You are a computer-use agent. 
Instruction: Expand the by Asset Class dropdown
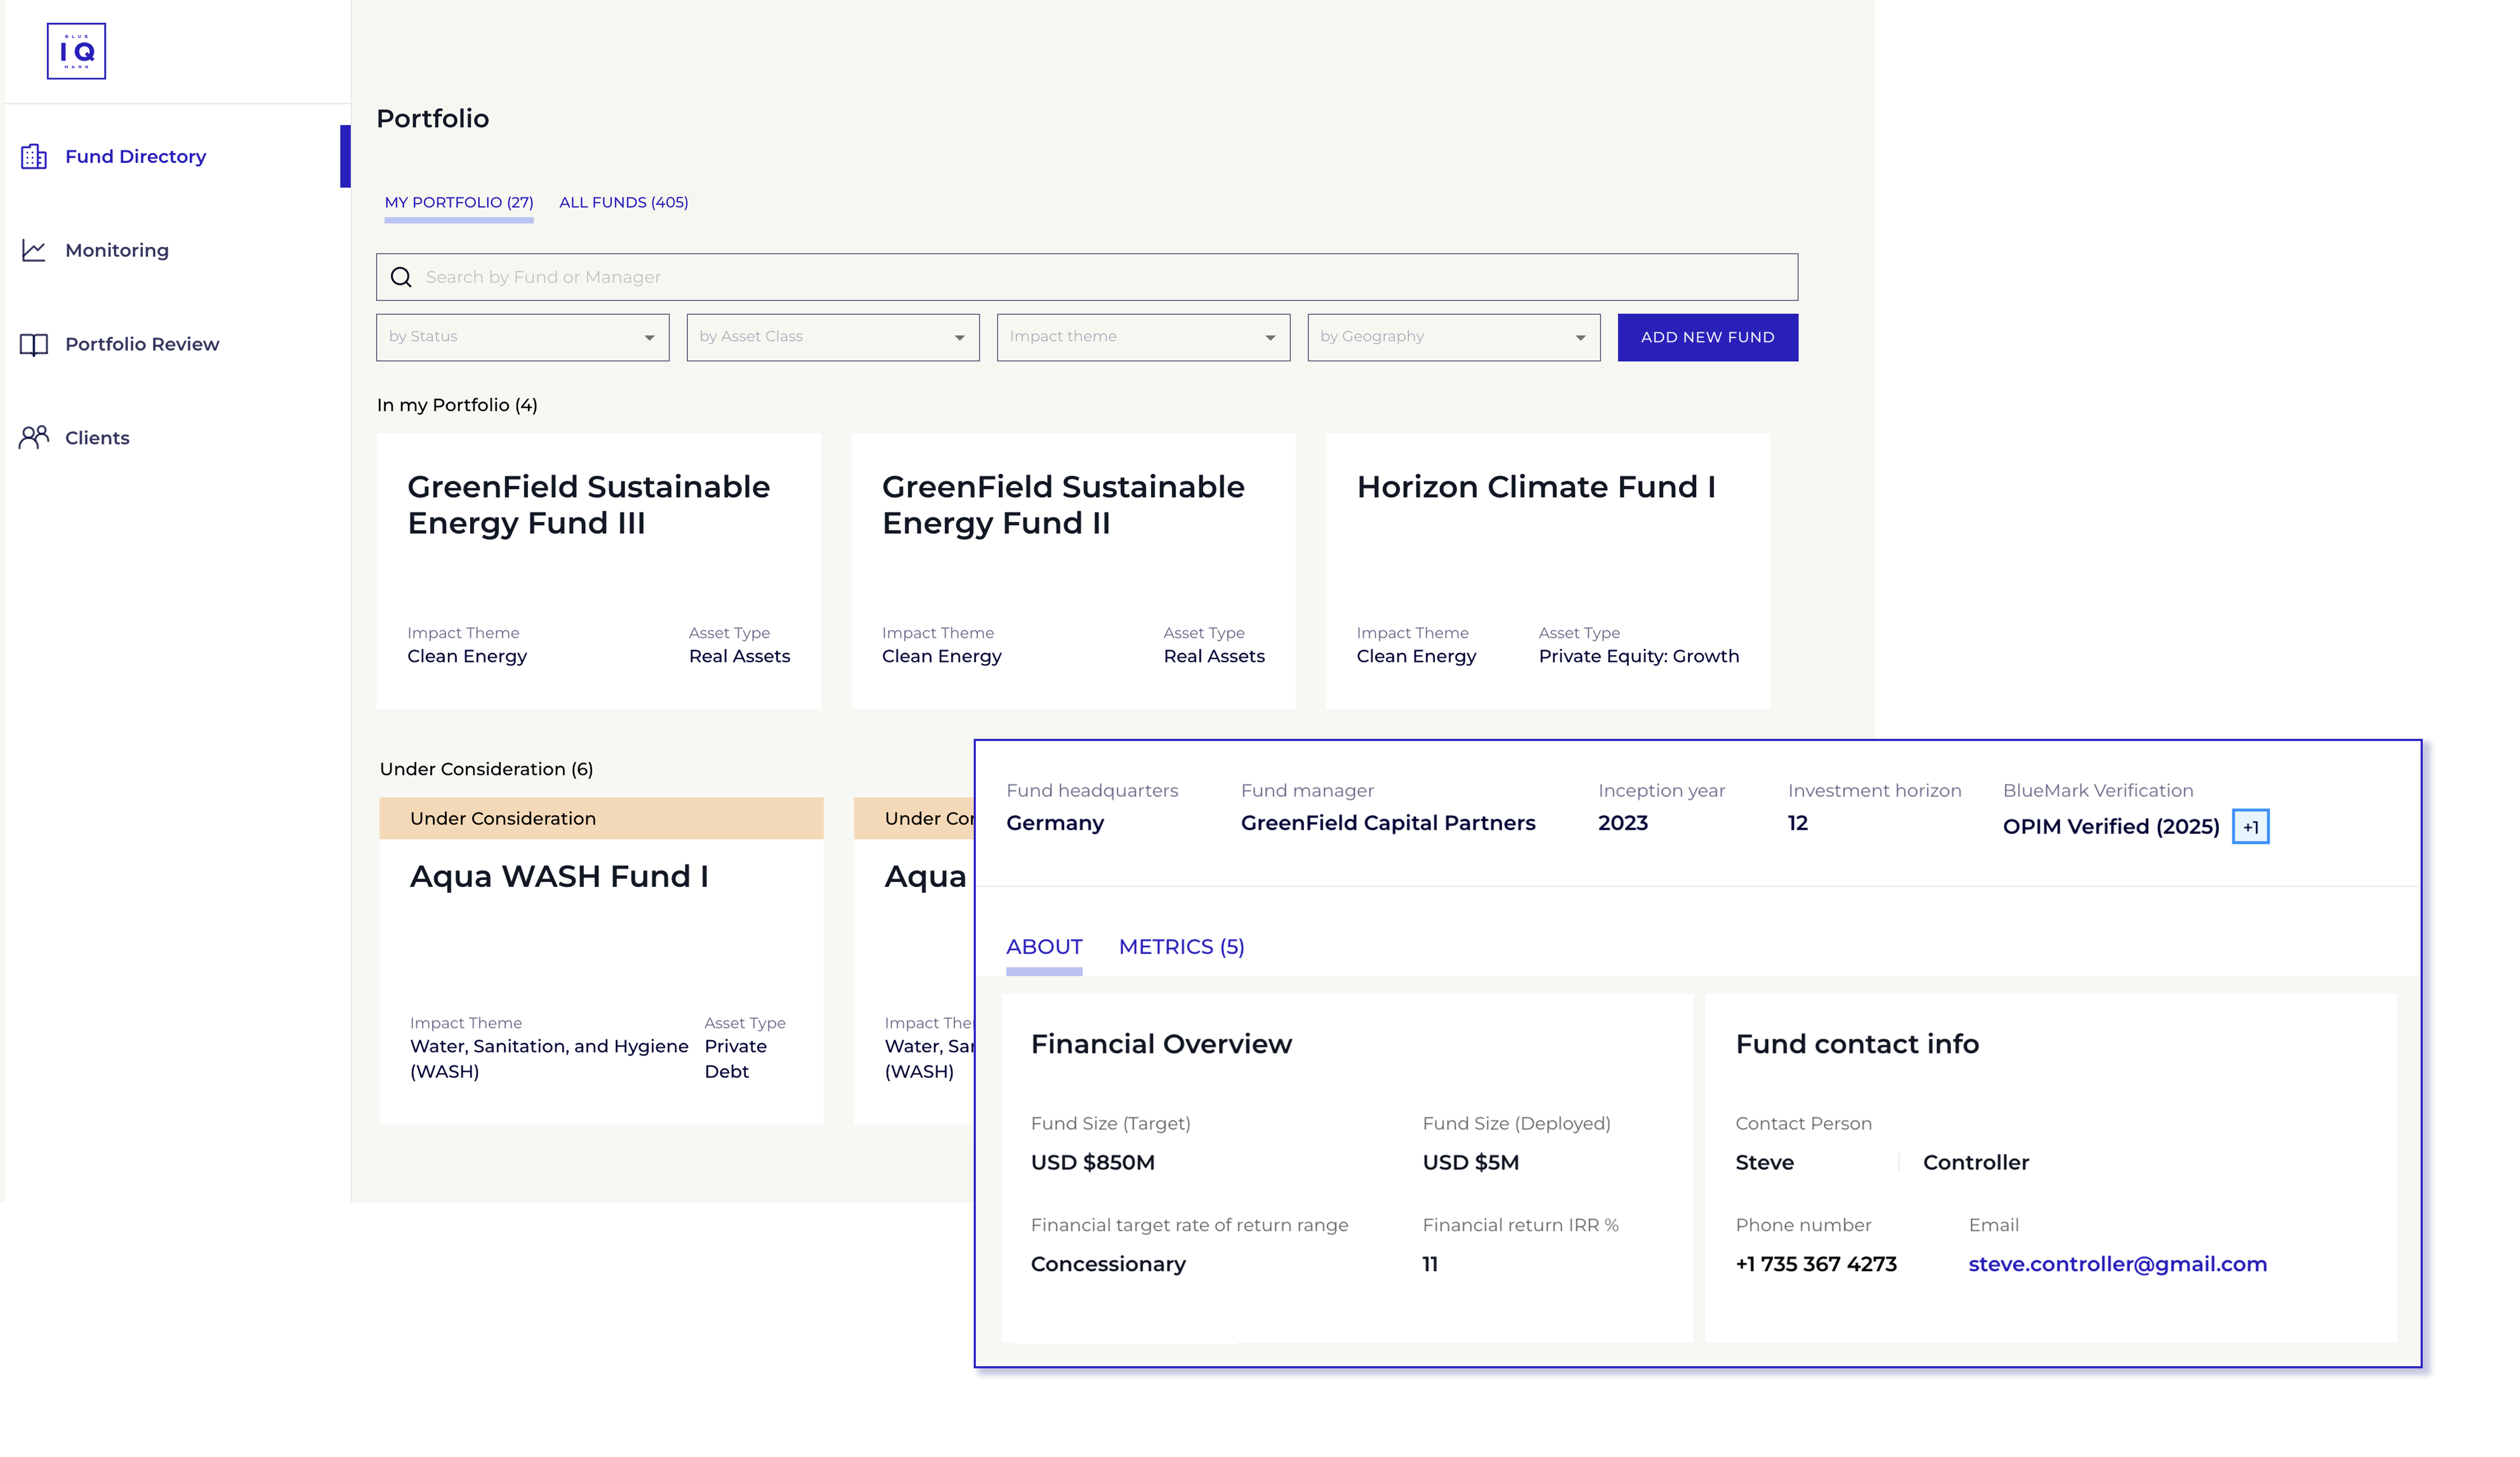[x=832, y=338]
